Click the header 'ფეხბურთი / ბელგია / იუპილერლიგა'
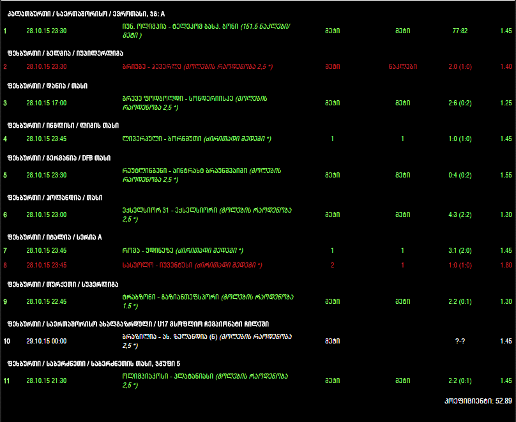 coord(65,53)
